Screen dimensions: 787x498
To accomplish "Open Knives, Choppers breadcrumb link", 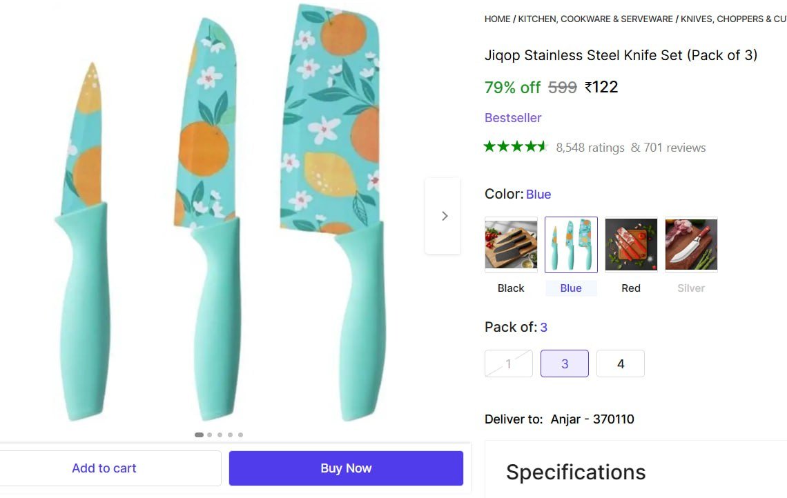I will coord(733,19).
